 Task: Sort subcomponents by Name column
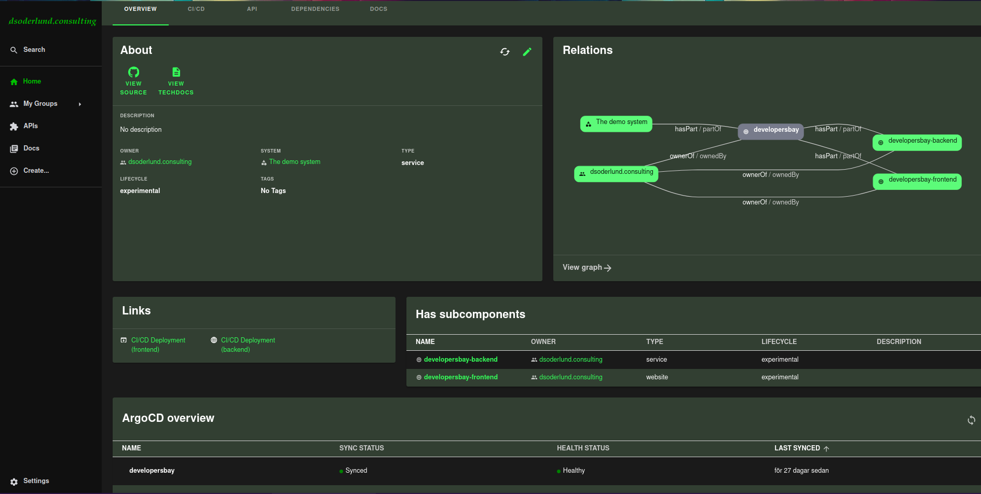(x=425, y=342)
